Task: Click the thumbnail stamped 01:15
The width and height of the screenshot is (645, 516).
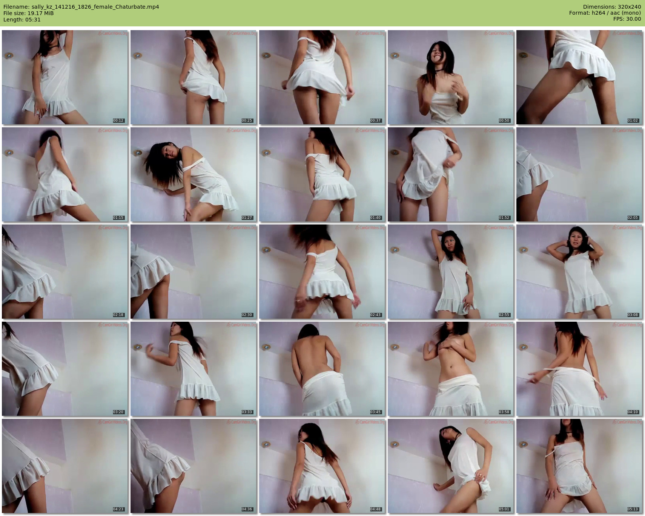Action: 65,174
